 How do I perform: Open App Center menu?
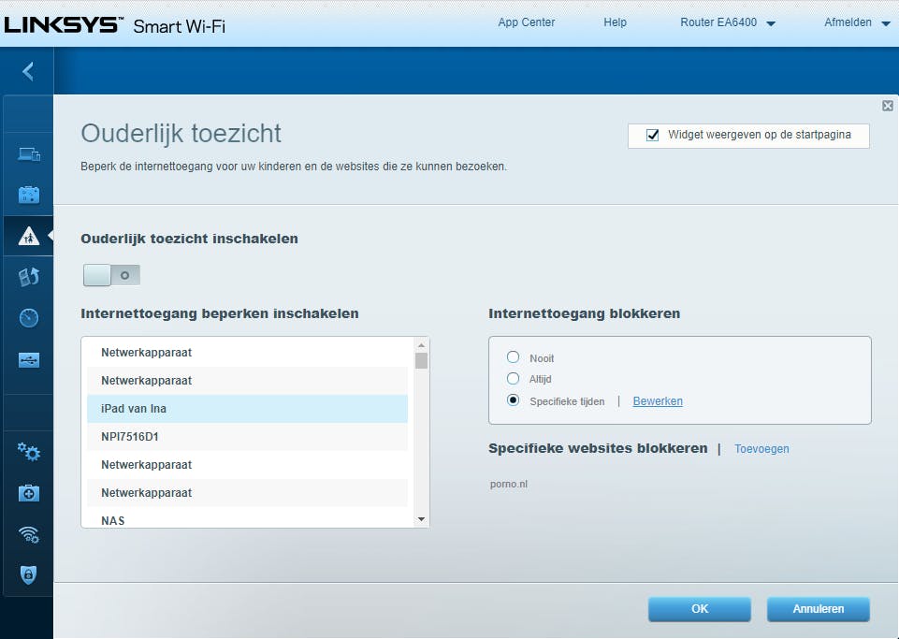pyautogui.click(x=527, y=22)
